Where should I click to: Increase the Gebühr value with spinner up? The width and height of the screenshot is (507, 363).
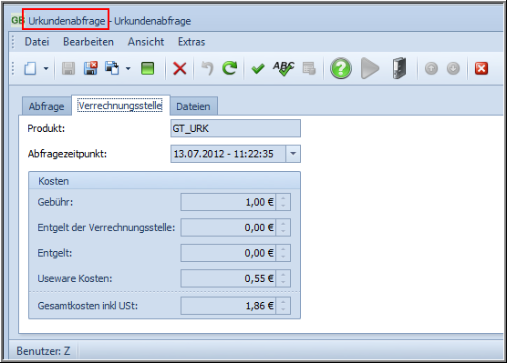284,198
